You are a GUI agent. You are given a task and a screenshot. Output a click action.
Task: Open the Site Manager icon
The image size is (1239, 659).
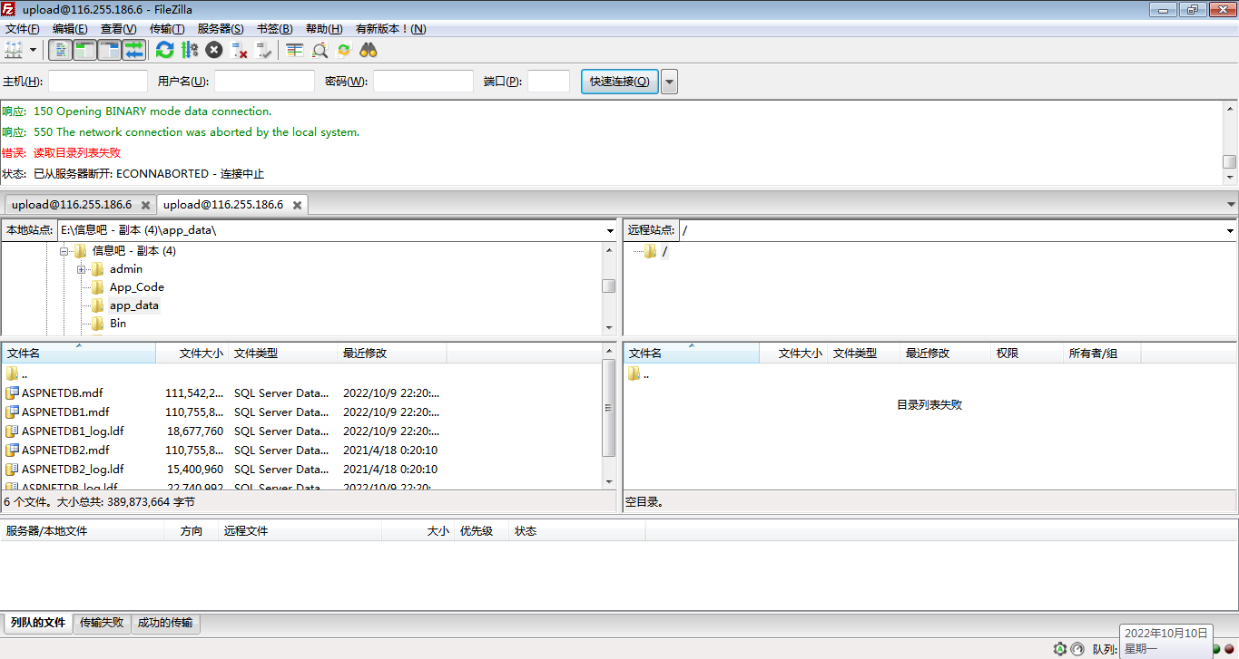click(14, 50)
